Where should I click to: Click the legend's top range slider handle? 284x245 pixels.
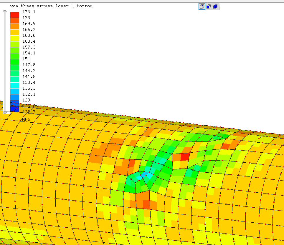click(x=5, y=11)
